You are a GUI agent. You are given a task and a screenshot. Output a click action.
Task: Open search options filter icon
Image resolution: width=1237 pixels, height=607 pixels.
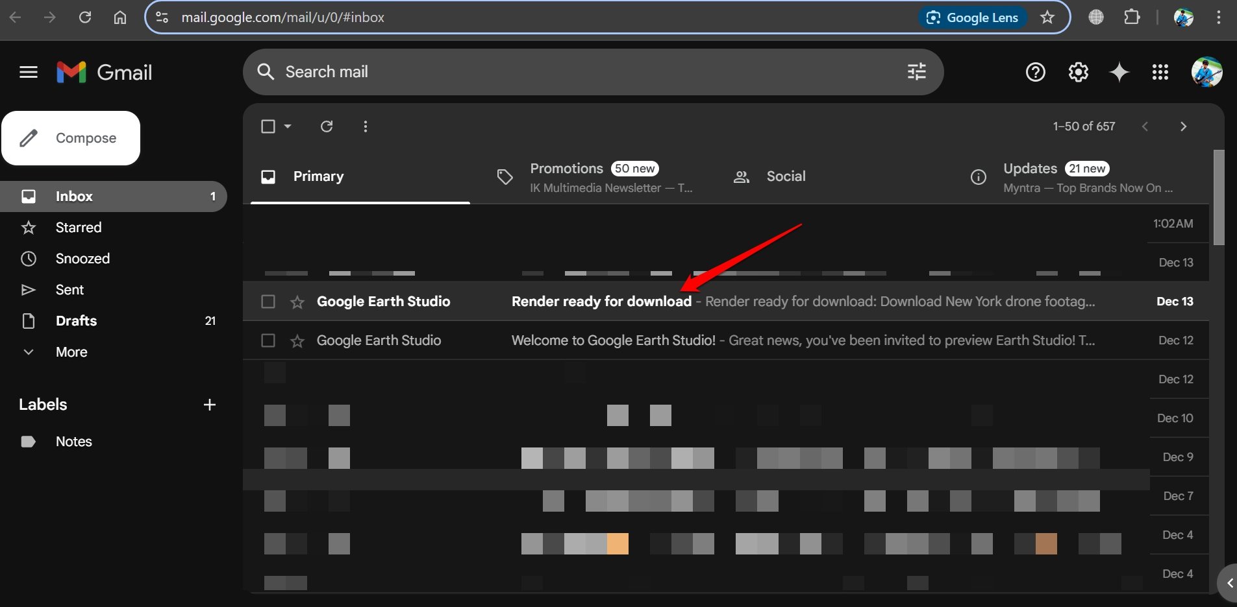click(x=916, y=72)
